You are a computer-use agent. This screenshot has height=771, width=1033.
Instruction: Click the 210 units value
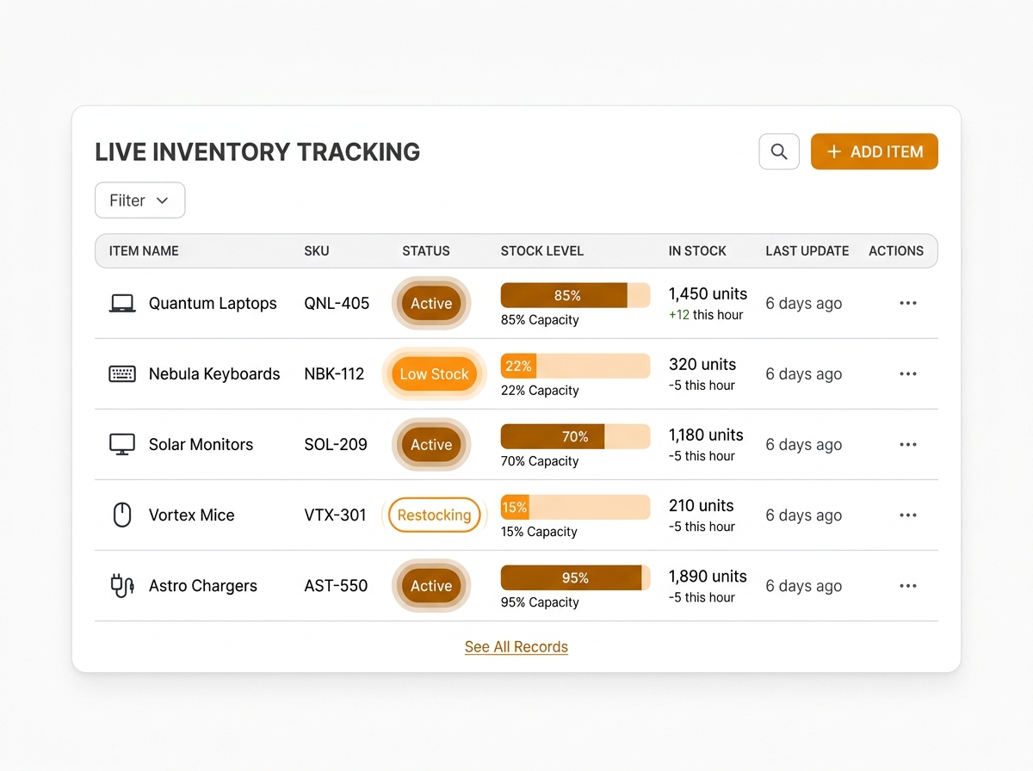[702, 505]
